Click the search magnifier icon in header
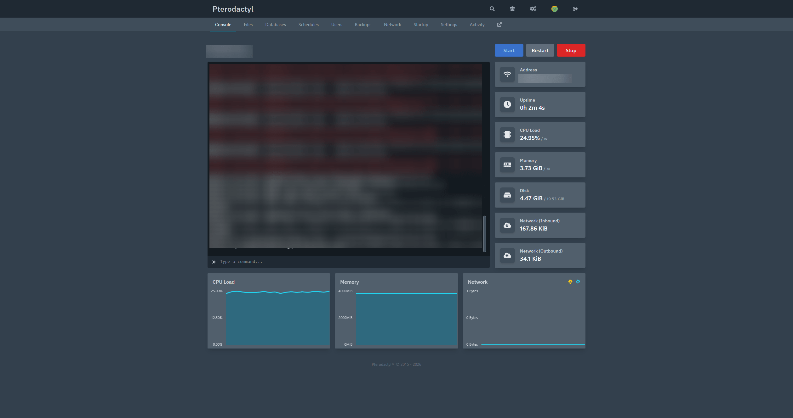793x418 pixels. click(492, 9)
